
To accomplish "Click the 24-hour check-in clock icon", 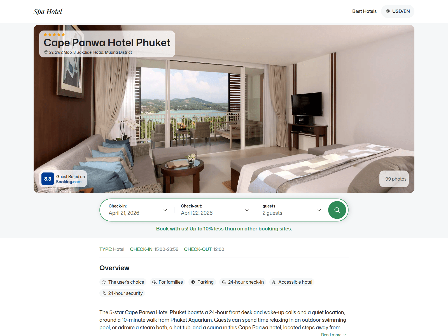I will click(x=224, y=282).
